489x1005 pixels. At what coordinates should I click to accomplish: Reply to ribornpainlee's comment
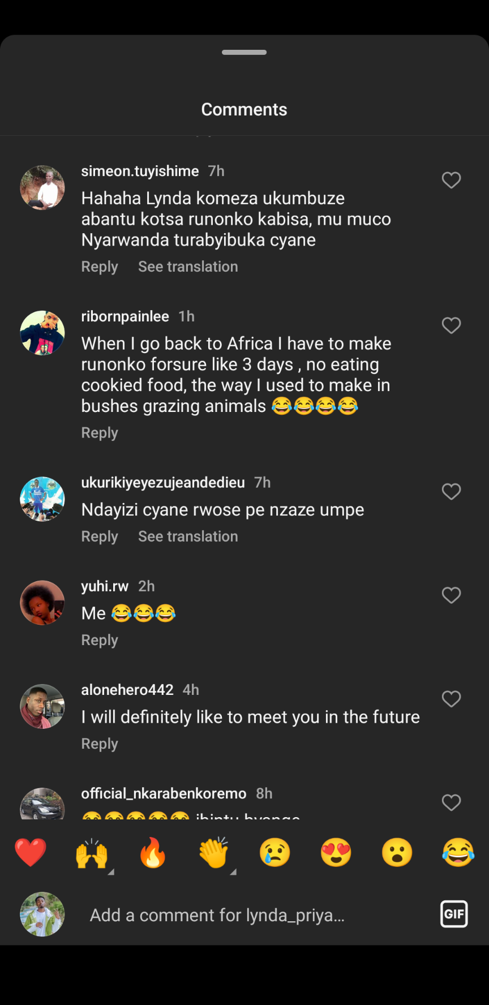click(100, 433)
